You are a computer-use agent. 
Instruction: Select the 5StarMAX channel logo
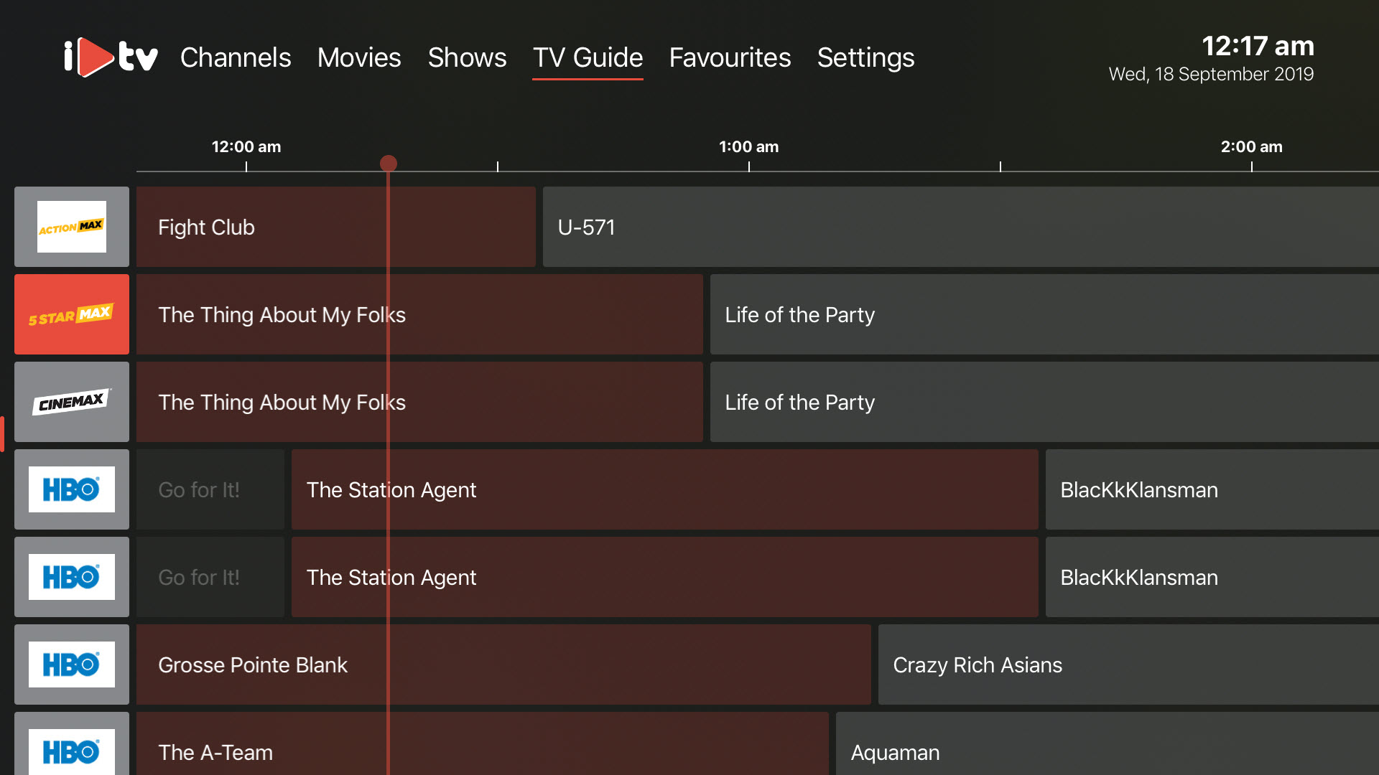(x=72, y=314)
